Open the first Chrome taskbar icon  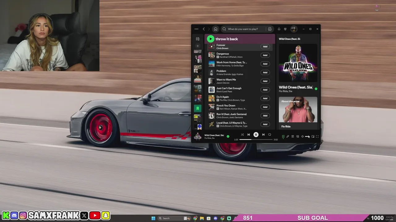pos(195,218)
